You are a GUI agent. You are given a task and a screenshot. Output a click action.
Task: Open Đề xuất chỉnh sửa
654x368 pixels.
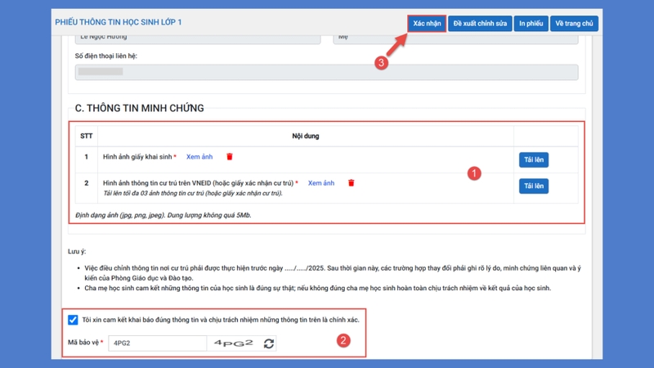(x=480, y=24)
